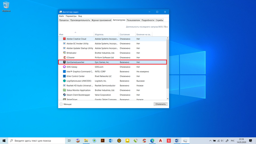256x144 pixels.
Task: Open Word from the taskbar
Action: (177, 141)
